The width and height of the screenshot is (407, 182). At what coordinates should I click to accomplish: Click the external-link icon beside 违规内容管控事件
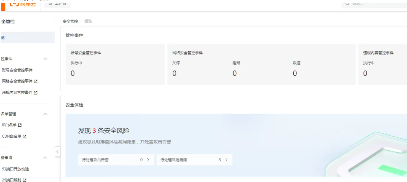[x=36, y=93]
